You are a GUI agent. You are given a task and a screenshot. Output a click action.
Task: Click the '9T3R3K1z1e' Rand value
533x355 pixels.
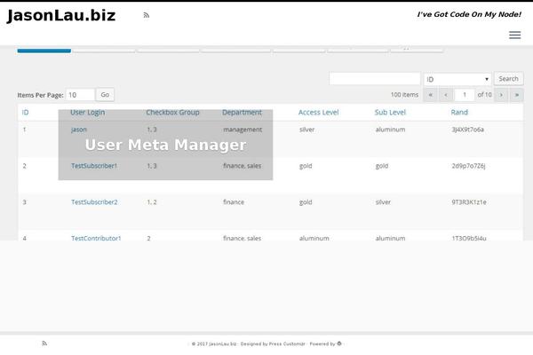pyautogui.click(x=469, y=202)
